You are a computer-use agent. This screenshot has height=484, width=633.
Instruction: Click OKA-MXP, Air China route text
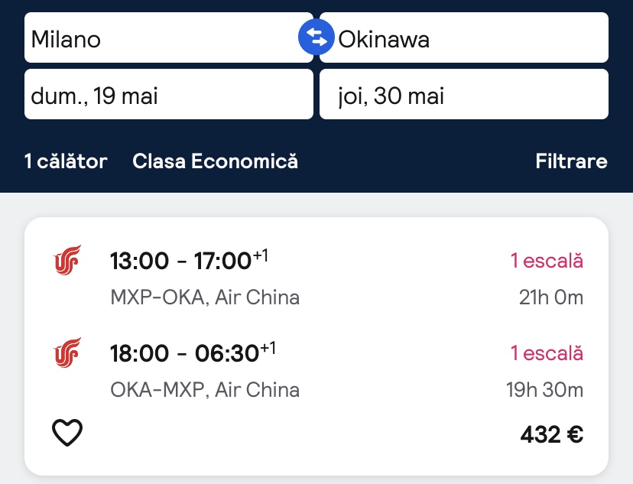[x=205, y=390]
